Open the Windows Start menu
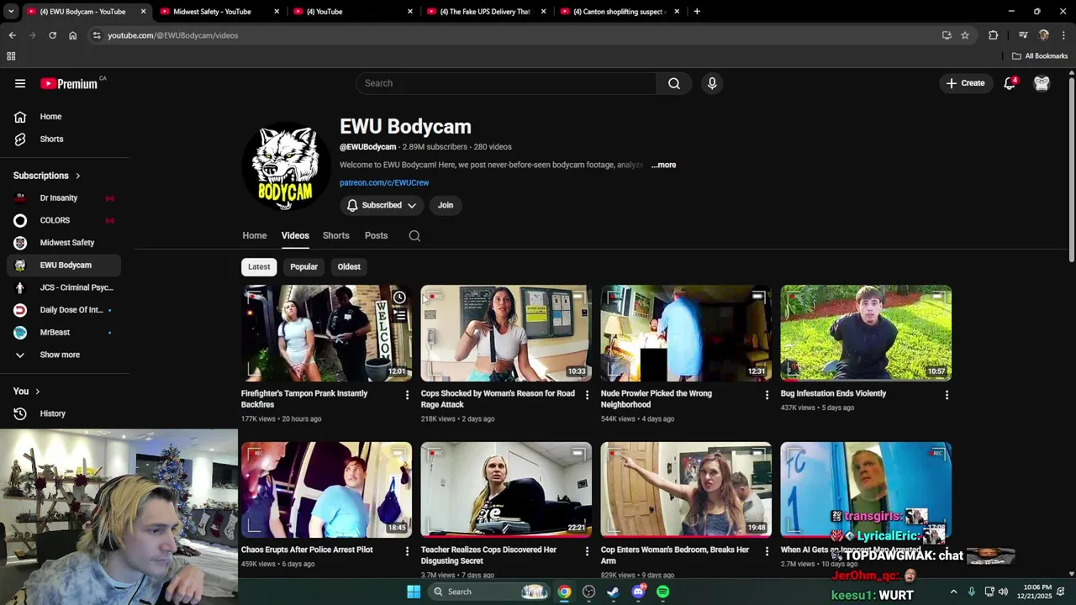Image resolution: width=1076 pixels, height=605 pixels. coord(414,592)
